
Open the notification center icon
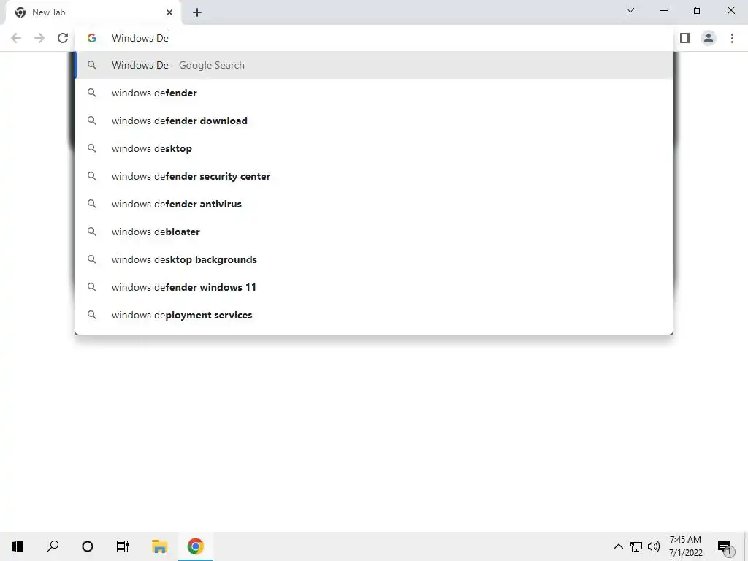pyautogui.click(x=725, y=546)
